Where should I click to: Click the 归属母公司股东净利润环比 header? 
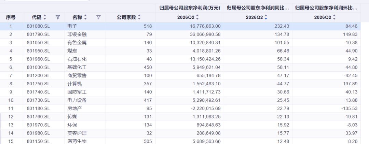pyautogui.click(x=326, y=8)
